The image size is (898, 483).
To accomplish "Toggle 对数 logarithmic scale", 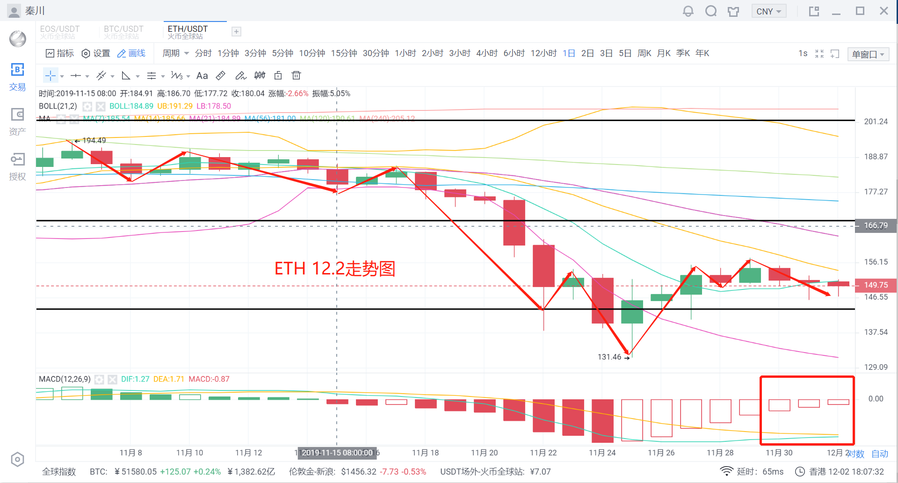I will coord(856,454).
